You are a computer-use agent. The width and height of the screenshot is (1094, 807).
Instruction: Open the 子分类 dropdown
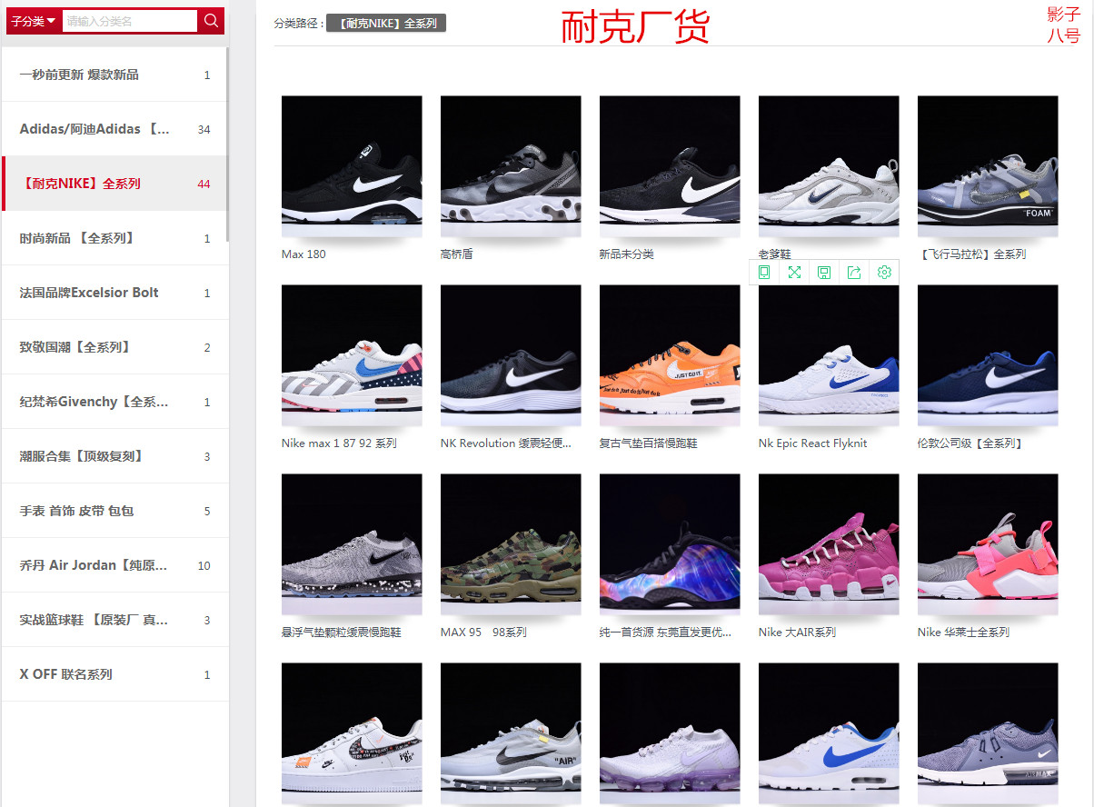click(34, 21)
